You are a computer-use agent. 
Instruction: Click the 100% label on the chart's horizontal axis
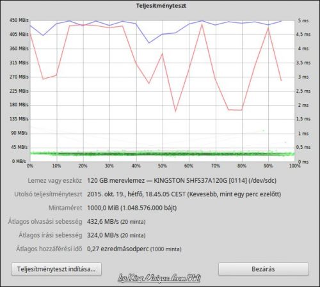click(295, 166)
